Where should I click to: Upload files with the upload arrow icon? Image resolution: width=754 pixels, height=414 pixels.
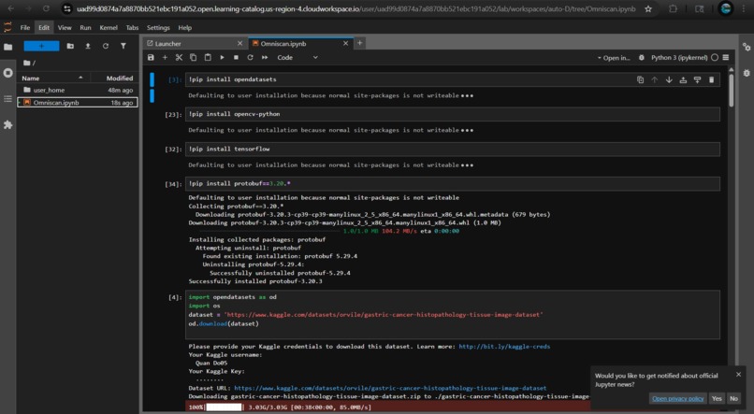[88, 46]
